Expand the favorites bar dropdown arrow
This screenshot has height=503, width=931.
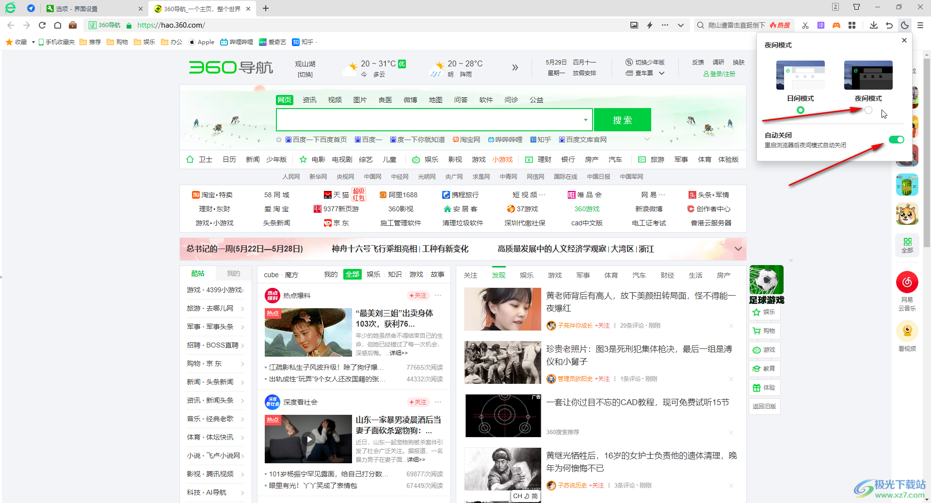click(x=33, y=42)
